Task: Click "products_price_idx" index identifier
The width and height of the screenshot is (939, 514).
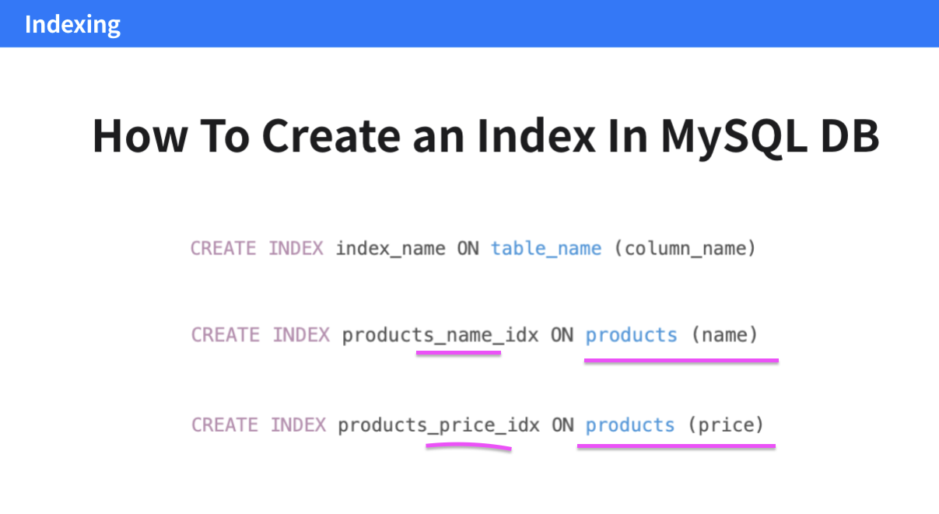Action: 439,425
